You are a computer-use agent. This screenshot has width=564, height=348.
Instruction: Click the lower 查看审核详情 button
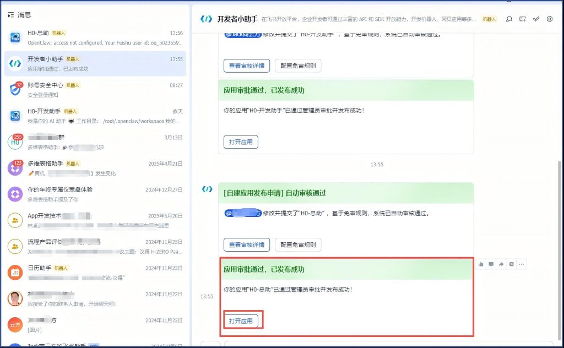[x=246, y=244]
